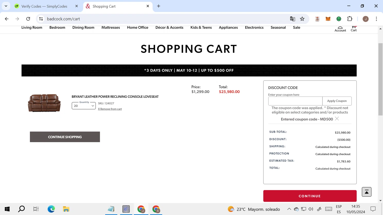The width and height of the screenshot is (383, 215).
Task: Click Remove from cart link
Action: [110, 109]
